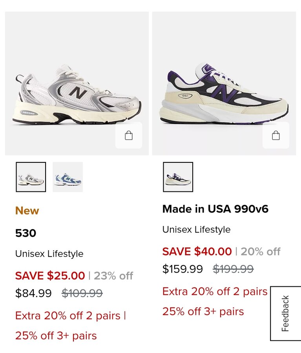Open the Feedback side tab
Viewport: 301px width, 353px height.
[285, 313]
